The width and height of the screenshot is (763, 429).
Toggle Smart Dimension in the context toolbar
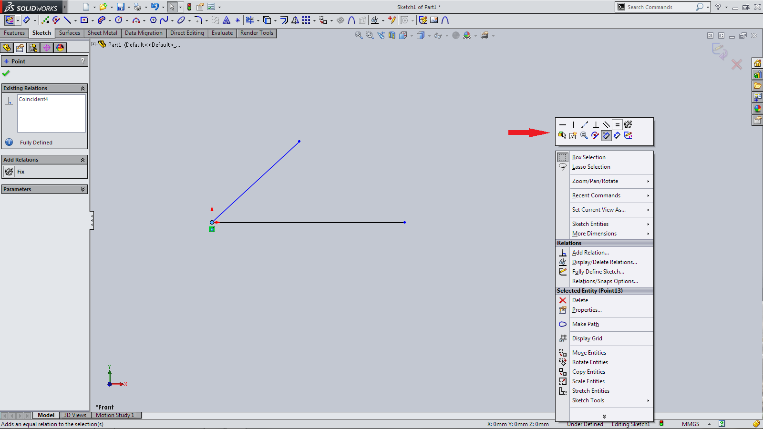tap(606, 136)
